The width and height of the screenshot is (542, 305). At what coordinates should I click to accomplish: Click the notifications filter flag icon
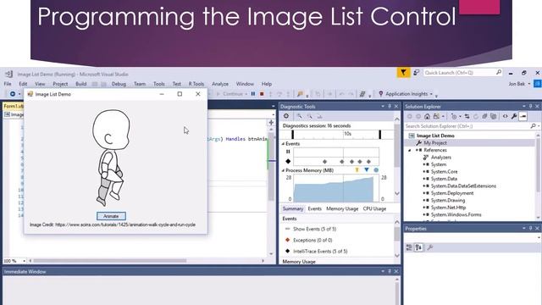[x=403, y=73]
